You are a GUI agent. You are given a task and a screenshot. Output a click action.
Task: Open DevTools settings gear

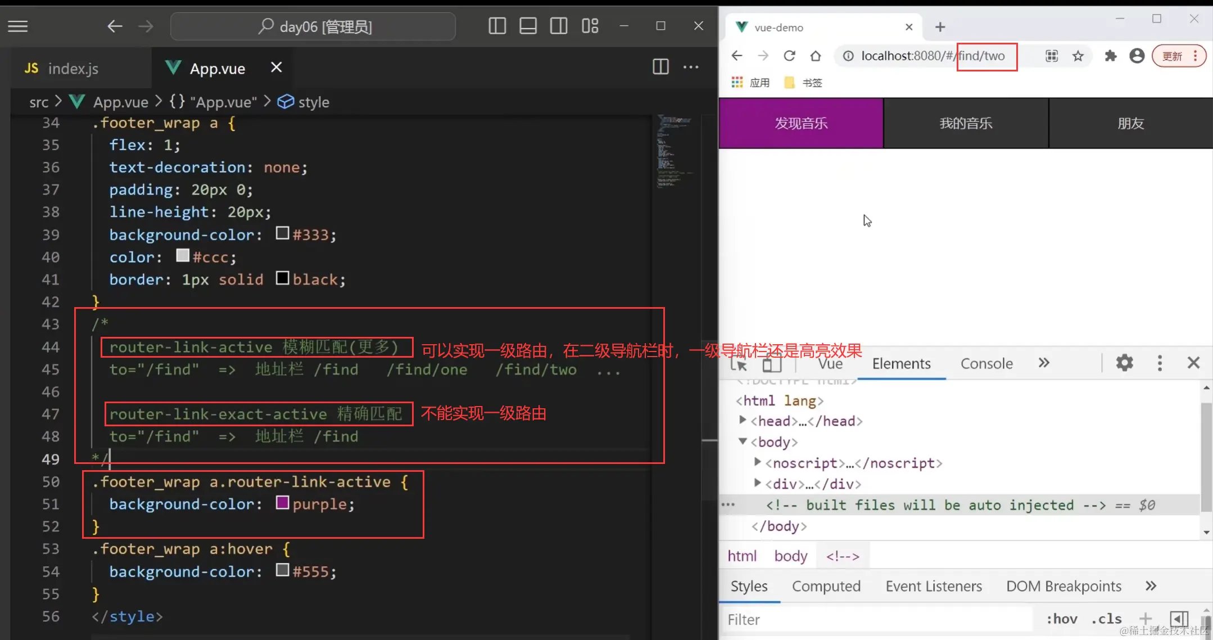click(x=1124, y=363)
